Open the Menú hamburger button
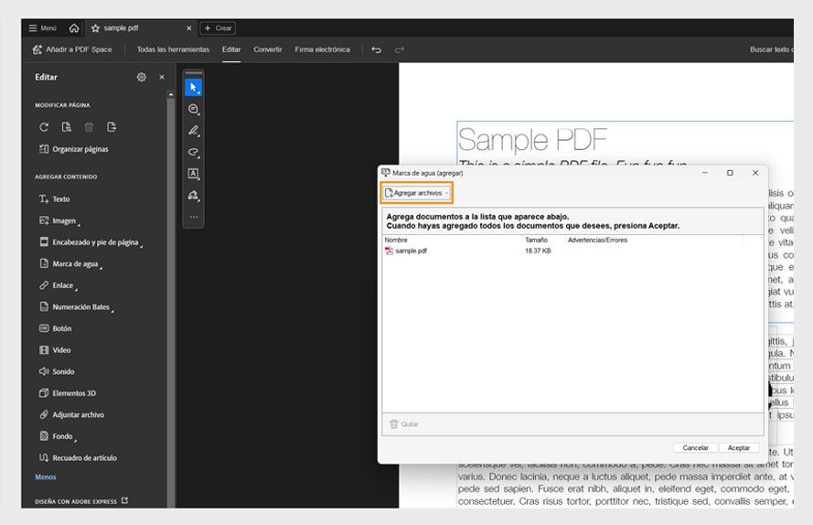The width and height of the screenshot is (813, 525). tap(42, 28)
